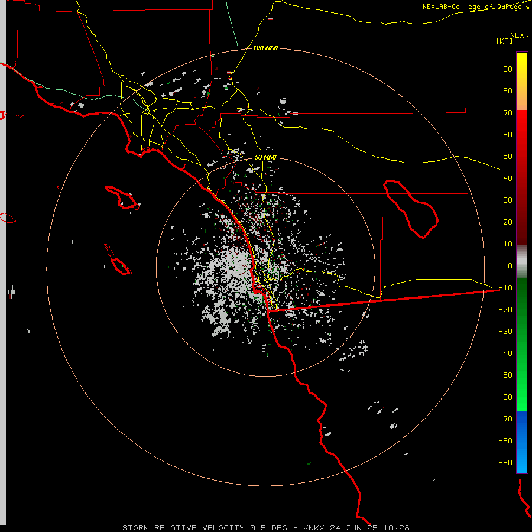Click the 70 value on the velocity scale

pyautogui.click(x=508, y=113)
